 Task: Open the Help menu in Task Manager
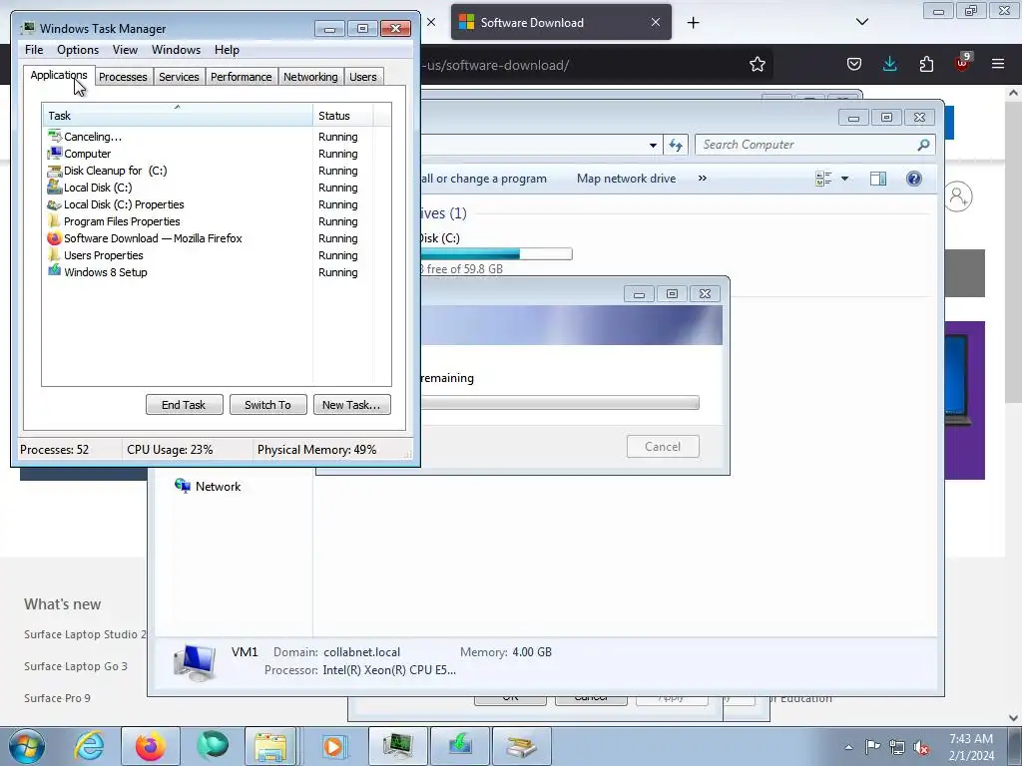(x=227, y=50)
